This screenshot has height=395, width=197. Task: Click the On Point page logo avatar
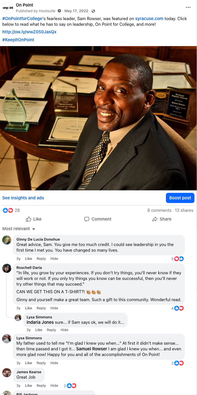coord(8,8)
